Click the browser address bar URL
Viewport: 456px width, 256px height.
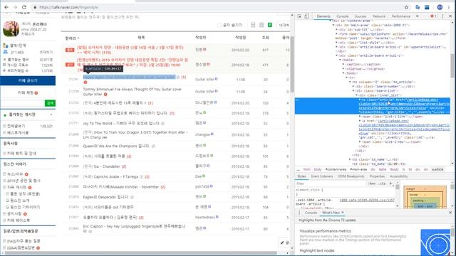click(68, 7)
